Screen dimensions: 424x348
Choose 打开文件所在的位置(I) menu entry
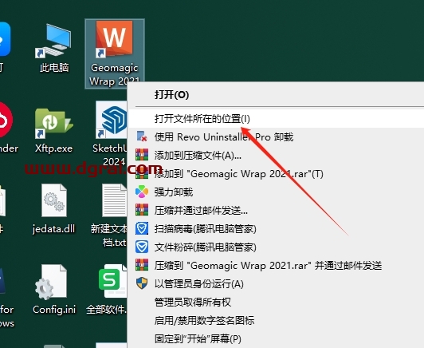click(x=276, y=119)
